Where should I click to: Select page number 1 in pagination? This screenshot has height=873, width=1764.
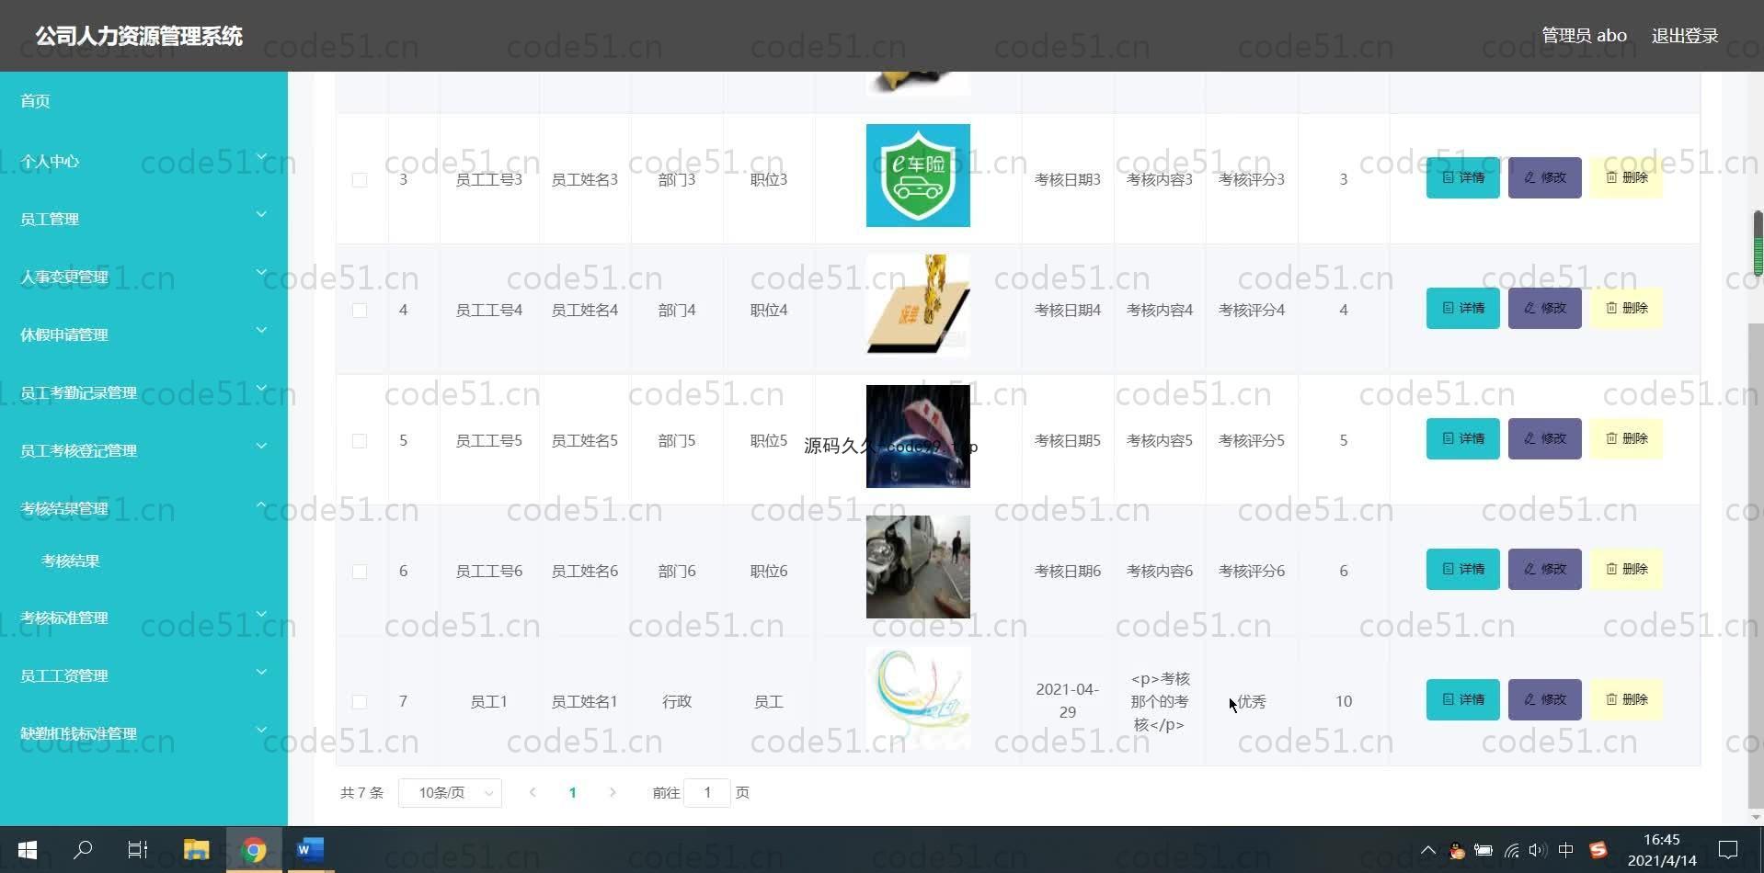pyautogui.click(x=572, y=792)
